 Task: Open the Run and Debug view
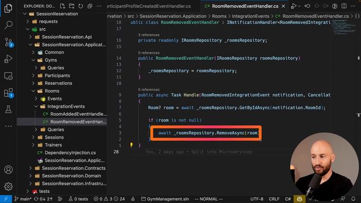click(8, 59)
